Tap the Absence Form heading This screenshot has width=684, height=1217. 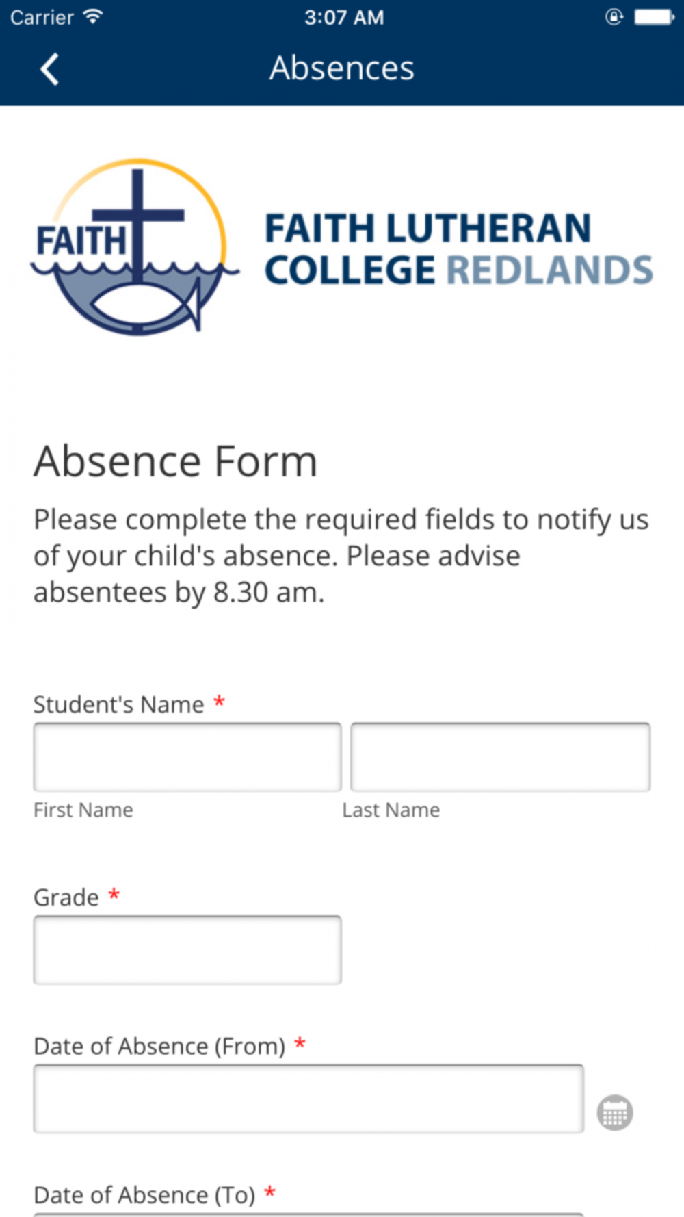176,461
